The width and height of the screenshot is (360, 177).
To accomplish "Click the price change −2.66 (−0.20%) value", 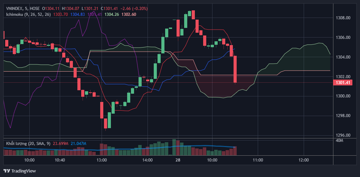I will tap(133, 8).
